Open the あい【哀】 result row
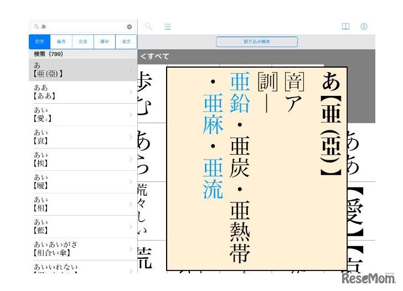The image size is (403, 291). pos(83,137)
